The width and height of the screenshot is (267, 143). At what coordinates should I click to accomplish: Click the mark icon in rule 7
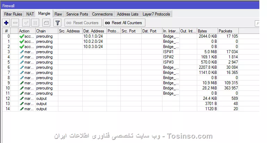[x=22, y=73]
